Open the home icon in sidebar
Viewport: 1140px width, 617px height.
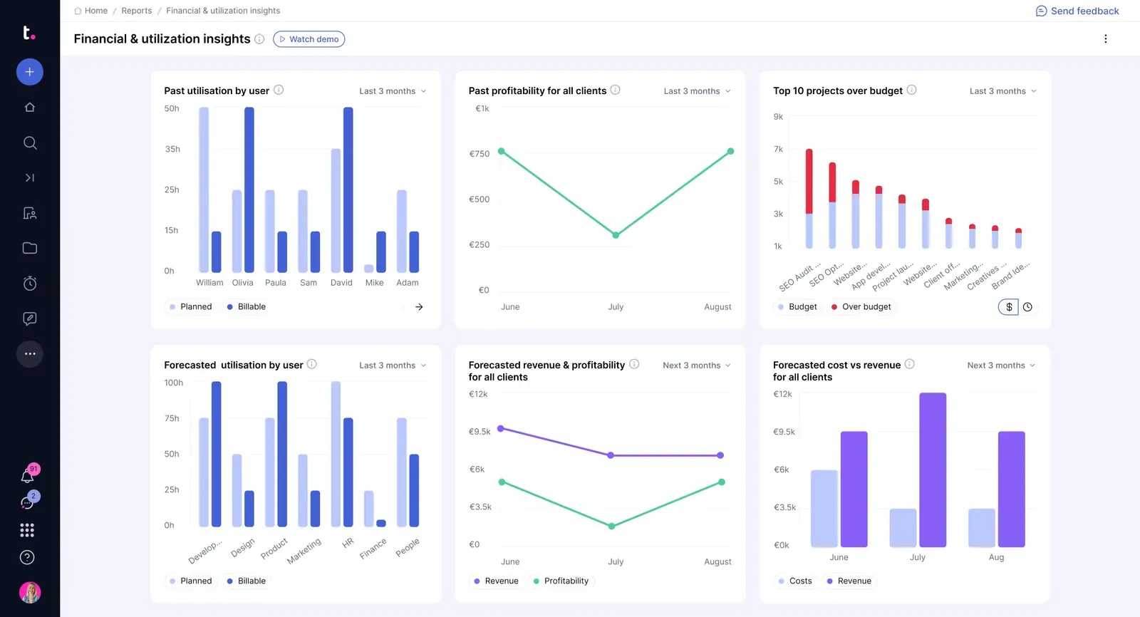click(29, 107)
